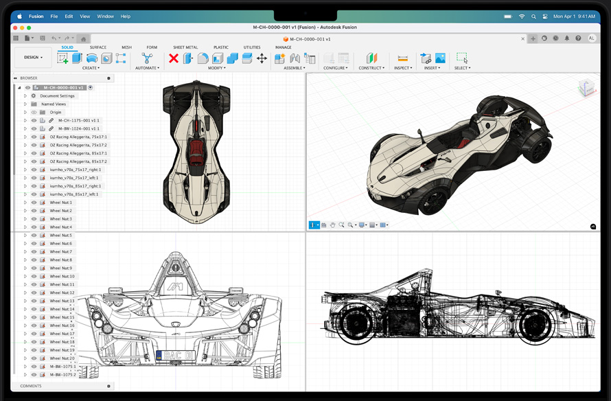
Task: Open the Extrude tool
Action: (x=76, y=58)
